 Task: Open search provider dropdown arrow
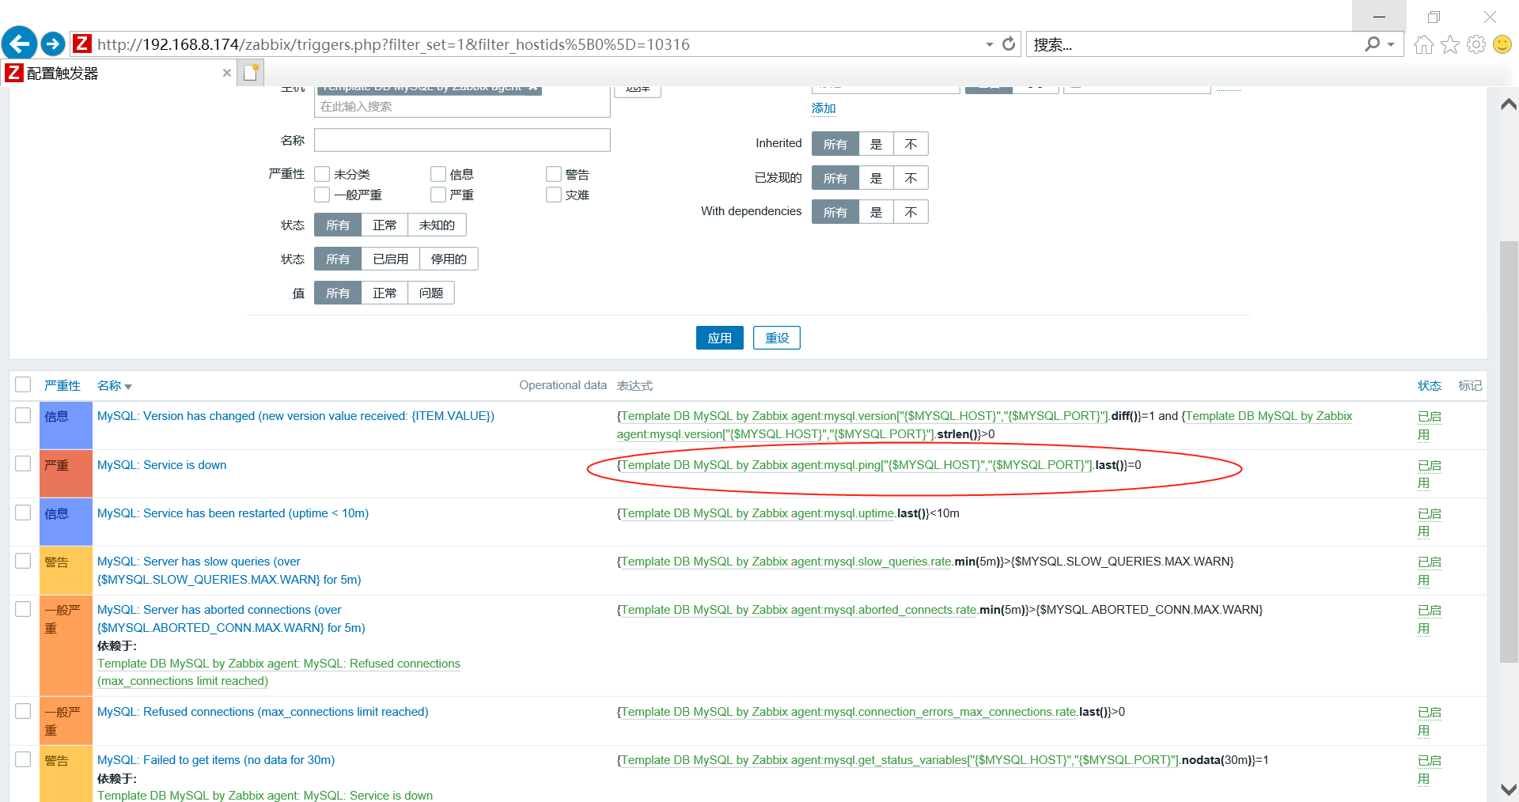coord(1391,44)
